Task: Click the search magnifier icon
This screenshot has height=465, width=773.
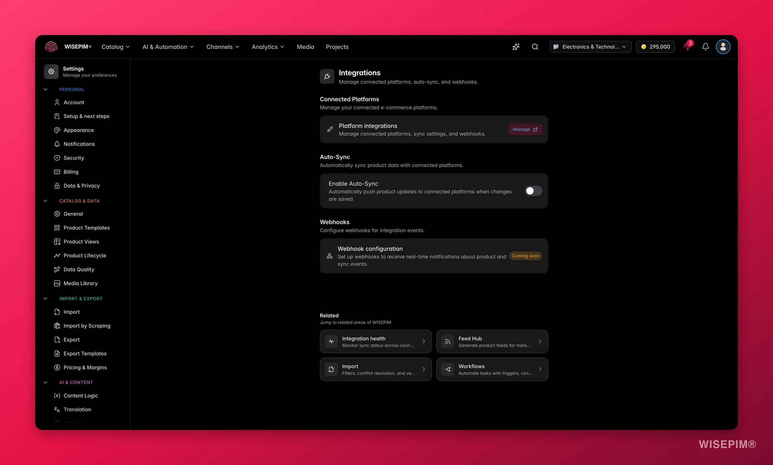Action: click(x=535, y=47)
